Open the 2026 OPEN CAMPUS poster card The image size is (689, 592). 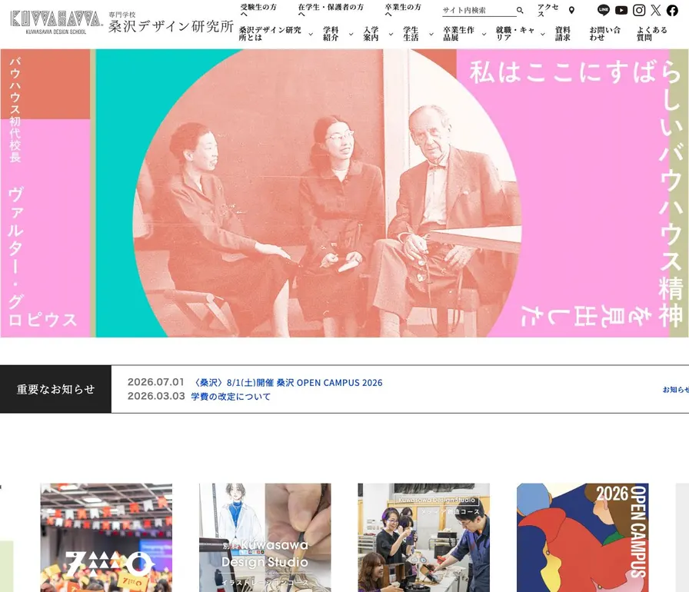pyautogui.click(x=583, y=537)
